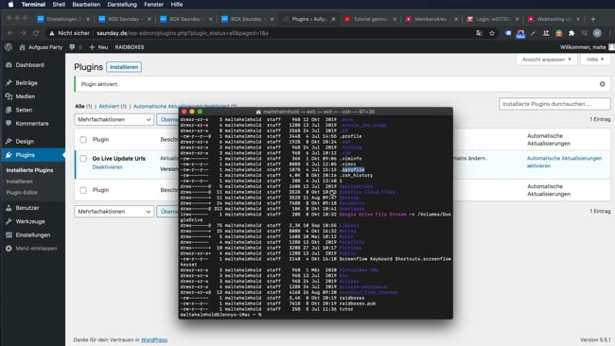Open Werkzeuge in sidebar
The height and width of the screenshot is (346, 615).
point(30,221)
